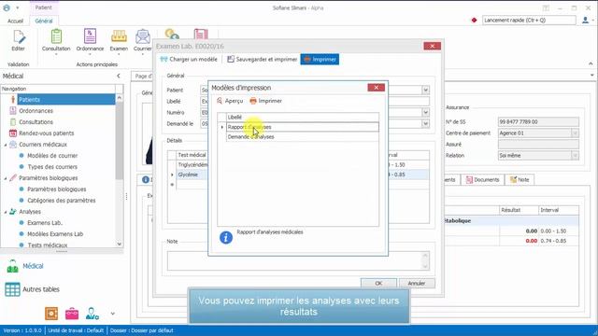Open the Centre de paiement dropdown
Screen dimensions: 598x336
click(x=575, y=133)
